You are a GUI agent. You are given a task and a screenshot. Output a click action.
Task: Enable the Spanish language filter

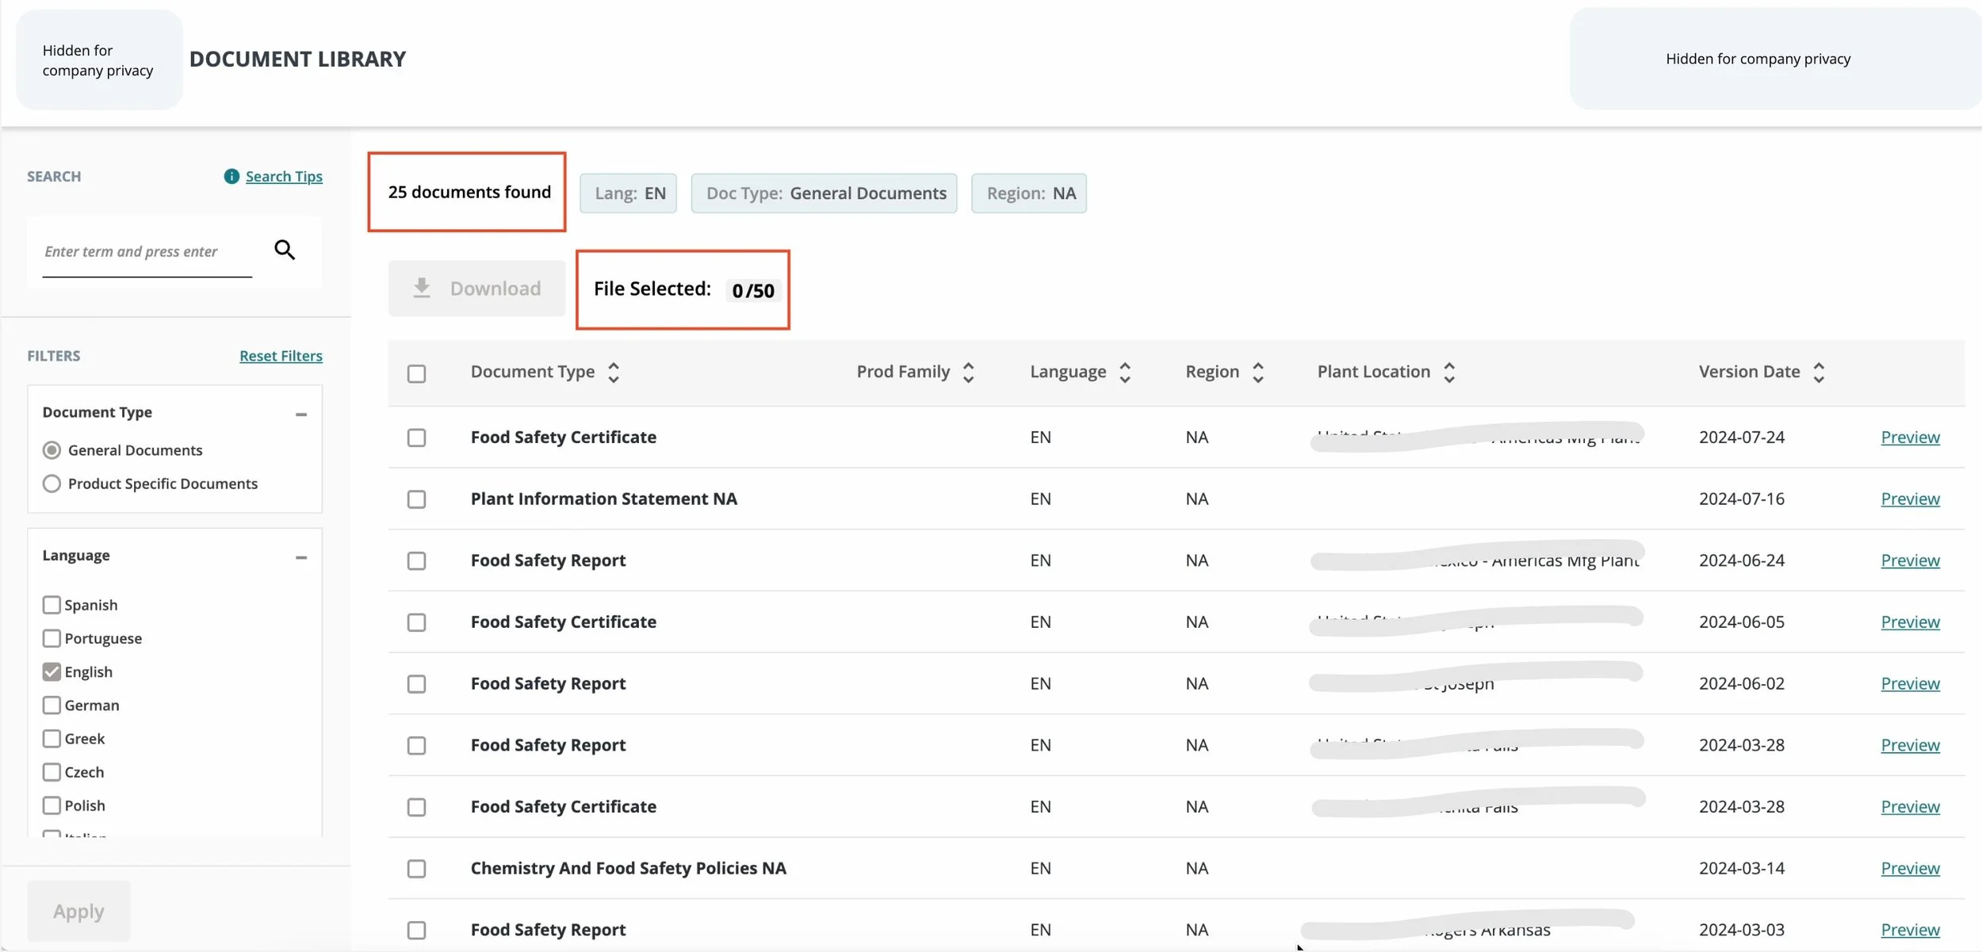pos(52,605)
